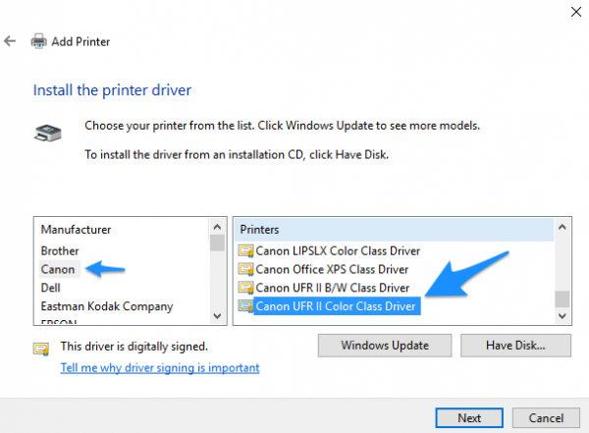Viewport: 589px width, 433px height.
Task: Click Printers list scrollbar thumb
Action: pos(562,299)
